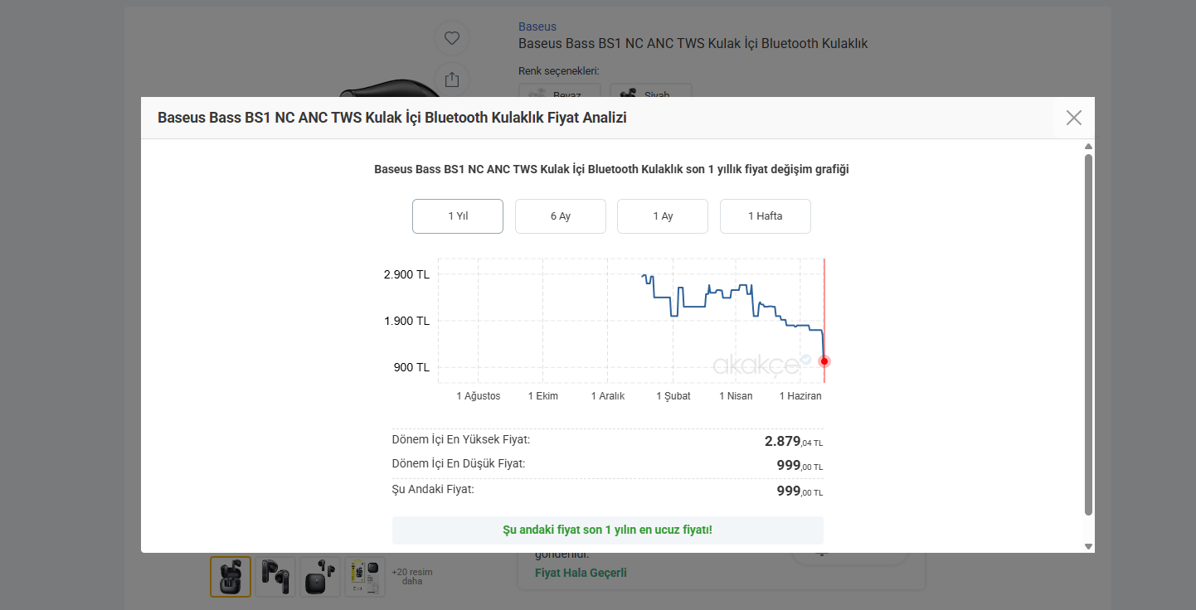
Task: Switch chart to 6 Ay range
Action: coord(561,216)
